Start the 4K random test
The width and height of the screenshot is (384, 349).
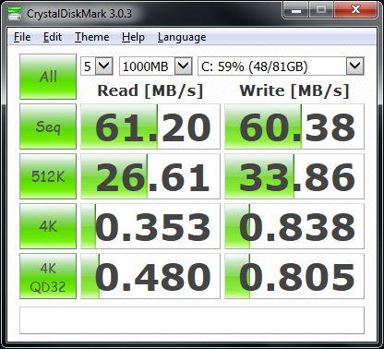point(48,226)
